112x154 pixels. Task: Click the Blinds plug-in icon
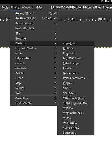pos(64,123)
